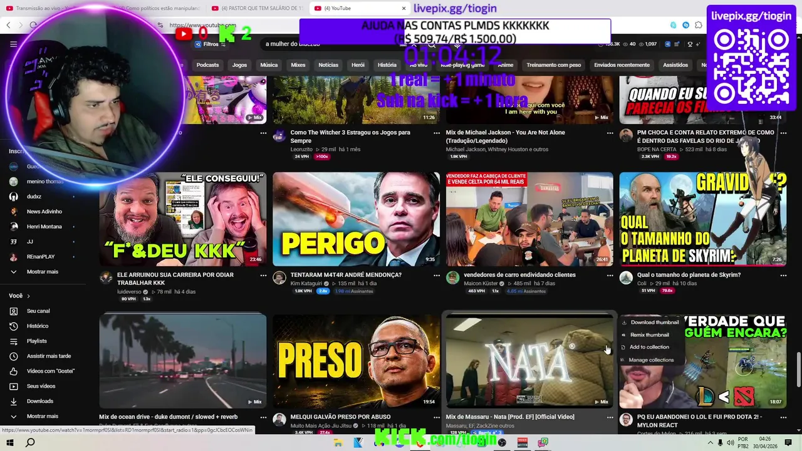Open browser extensions puzzle icon
The image size is (802, 451).
coord(699,25)
